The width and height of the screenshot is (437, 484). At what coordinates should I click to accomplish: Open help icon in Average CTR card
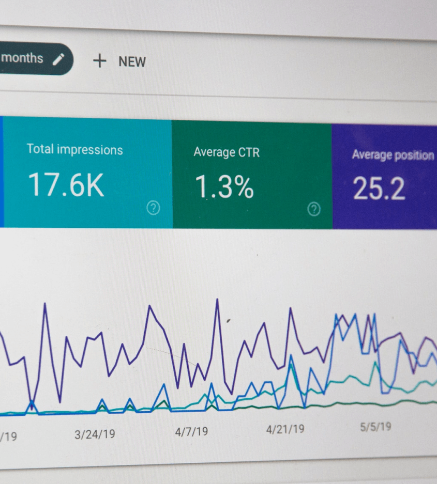[x=313, y=209]
